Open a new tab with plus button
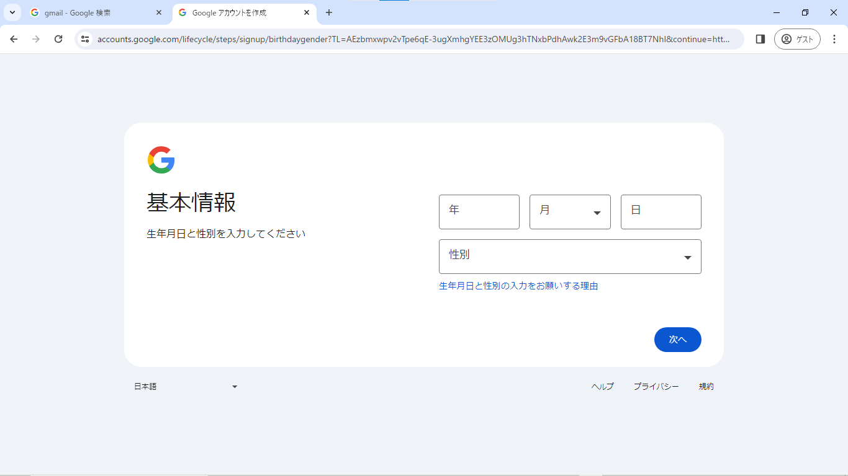Image resolution: width=848 pixels, height=476 pixels. click(329, 12)
